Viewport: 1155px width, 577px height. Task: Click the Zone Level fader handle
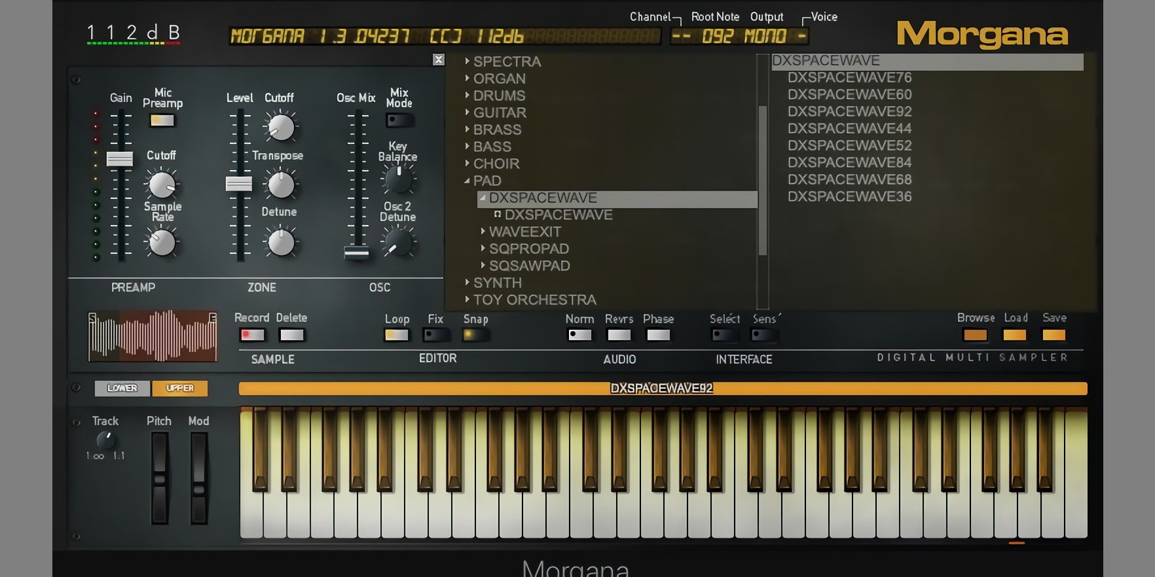pos(239,184)
